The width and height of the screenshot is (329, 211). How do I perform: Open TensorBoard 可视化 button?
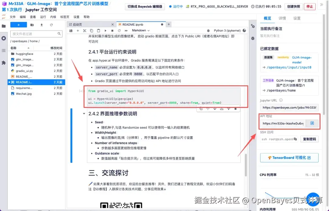[289, 158]
